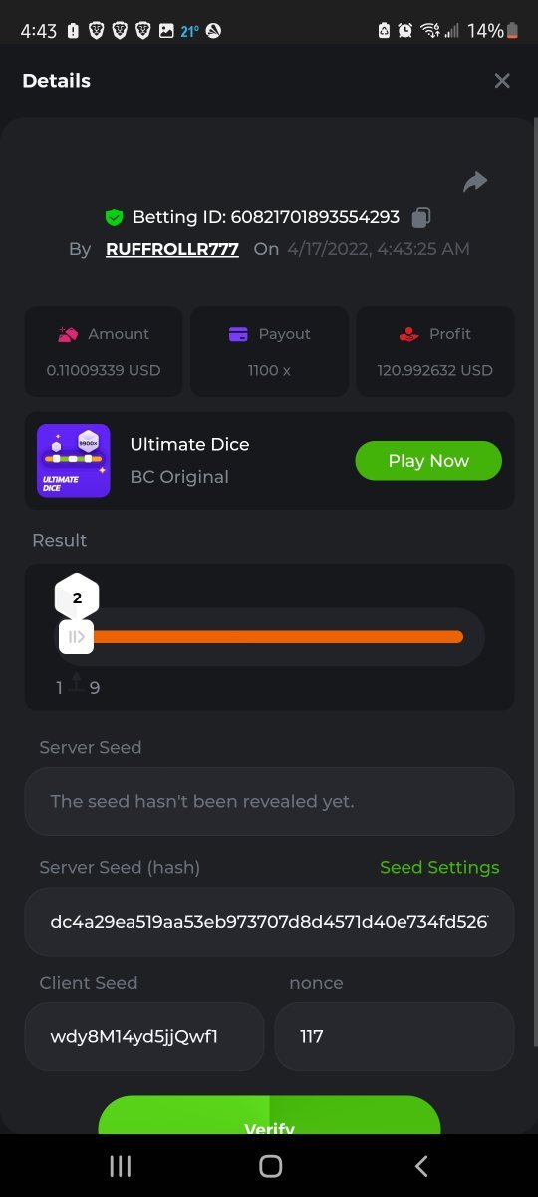
Task: Click the unrevealed Server Seed field
Action: 269,801
